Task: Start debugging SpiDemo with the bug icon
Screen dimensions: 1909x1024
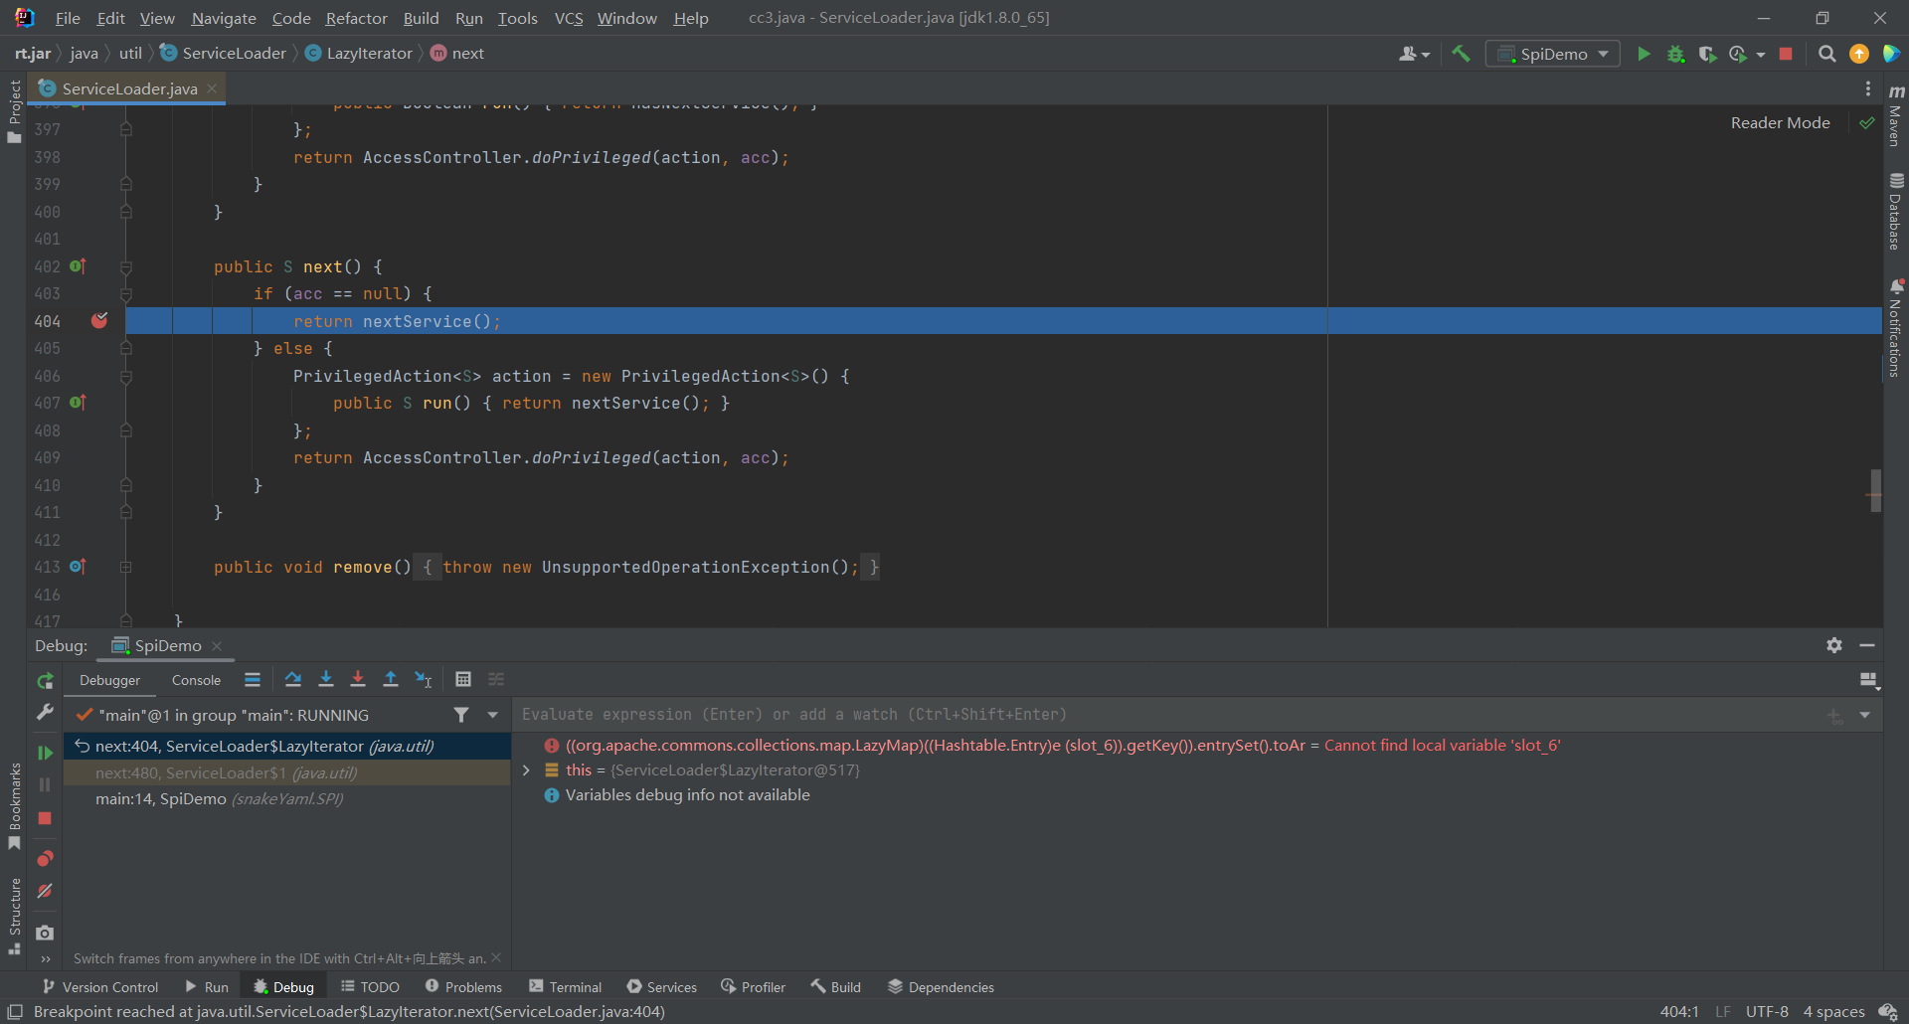Action: click(x=1675, y=54)
